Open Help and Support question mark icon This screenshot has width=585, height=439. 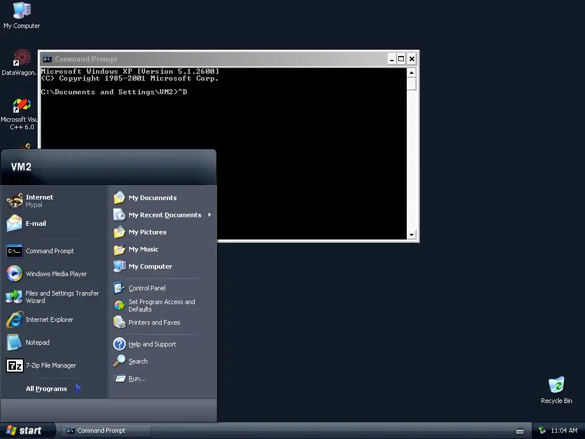click(x=119, y=344)
